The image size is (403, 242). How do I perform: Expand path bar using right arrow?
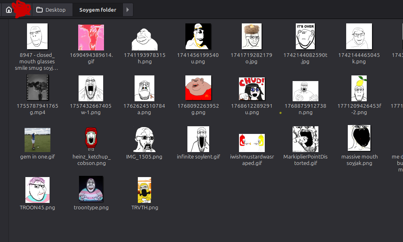click(x=128, y=10)
